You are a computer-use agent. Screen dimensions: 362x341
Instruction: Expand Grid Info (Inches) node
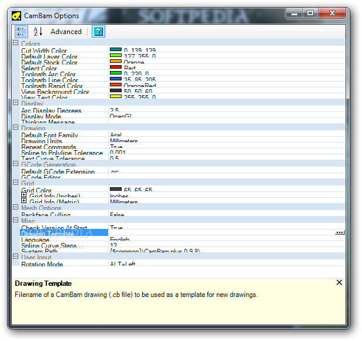(24, 195)
